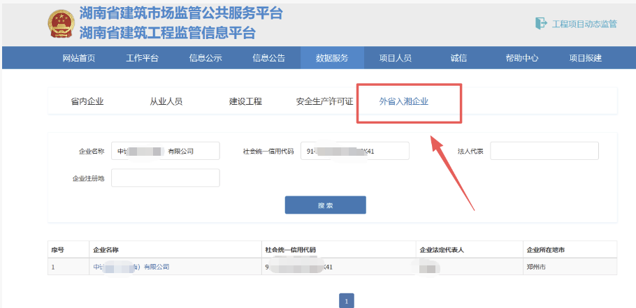Image resolution: width=636 pixels, height=308 pixels.
Task: Switch to the 从业人员 tab
Action: point(166,102)
